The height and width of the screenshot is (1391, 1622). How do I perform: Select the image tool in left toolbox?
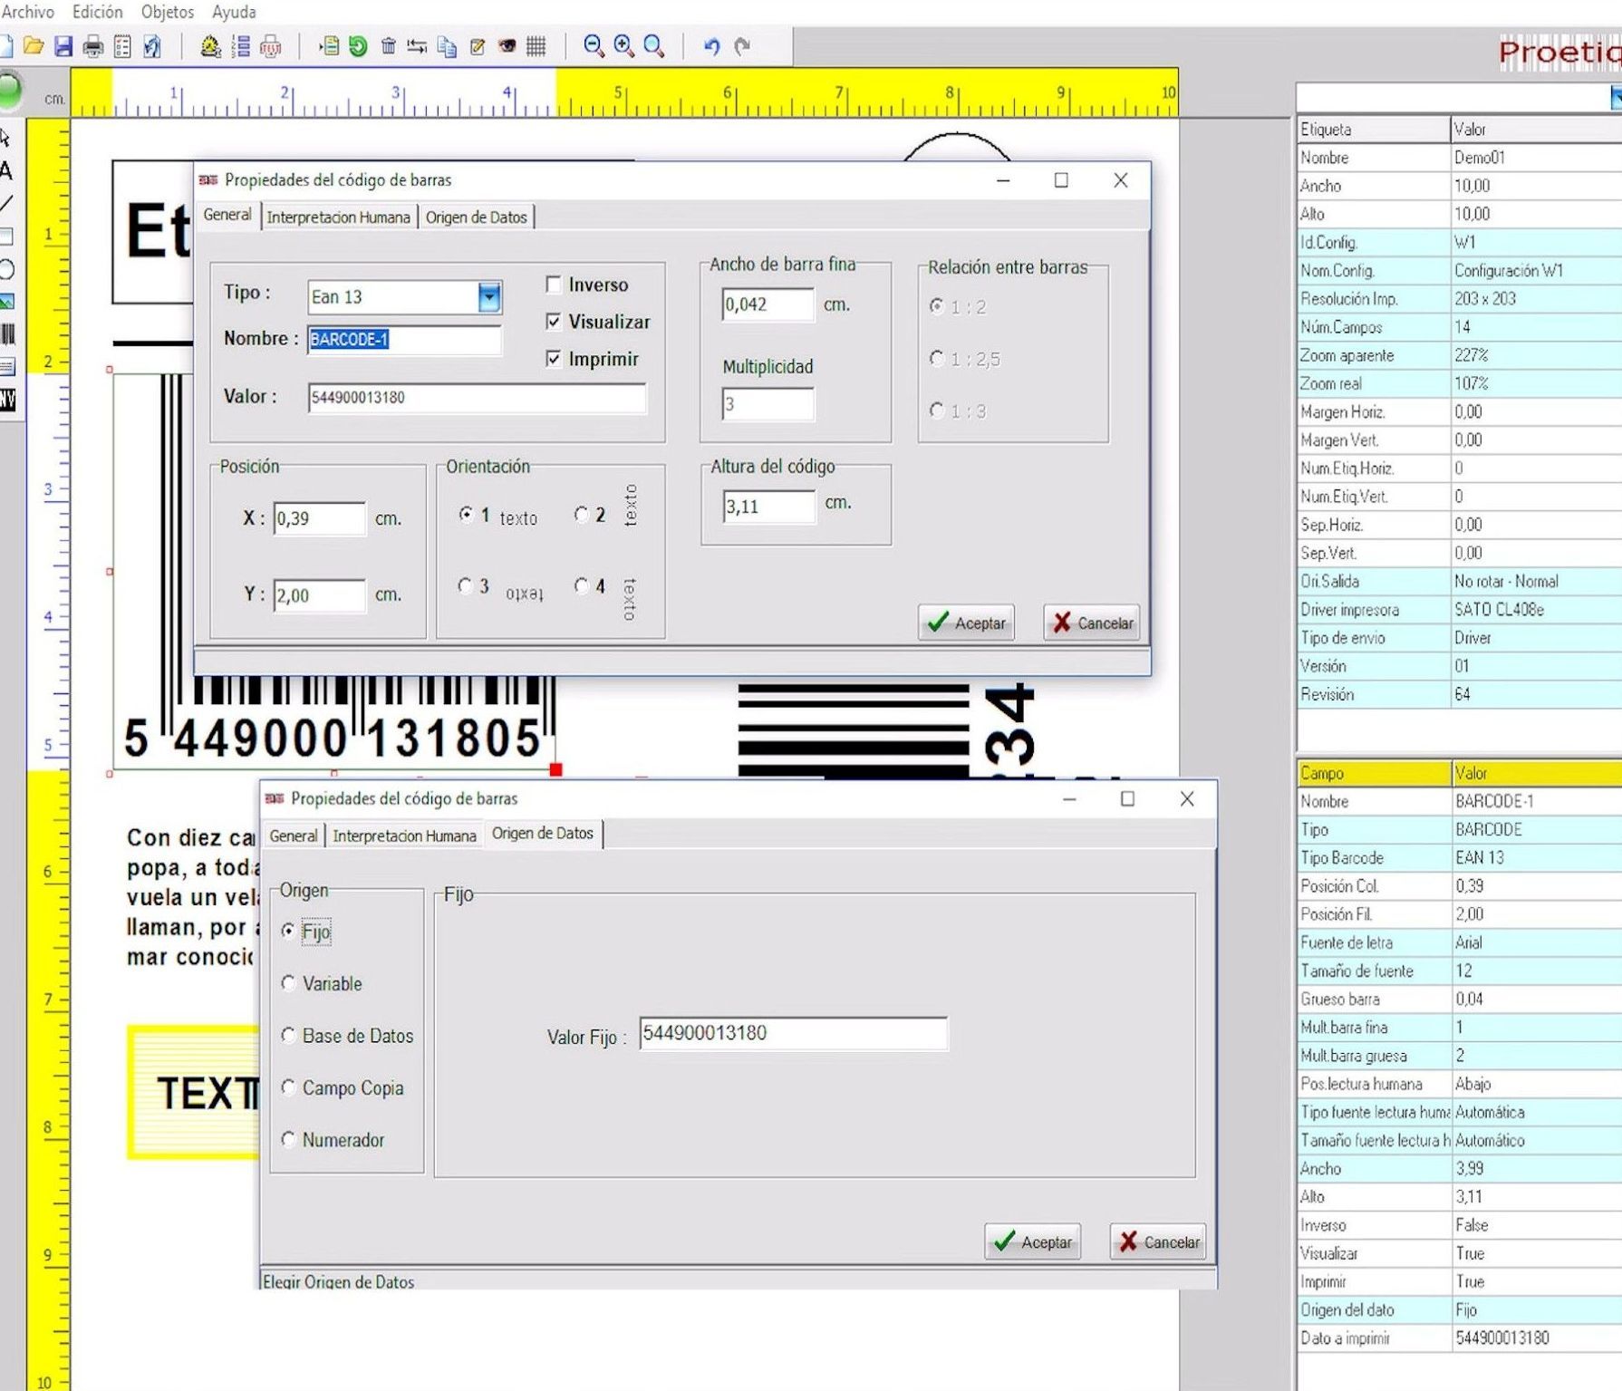7,302
